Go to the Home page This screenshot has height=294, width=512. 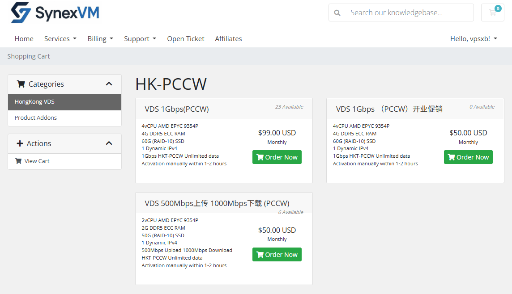tap(24, 39)
